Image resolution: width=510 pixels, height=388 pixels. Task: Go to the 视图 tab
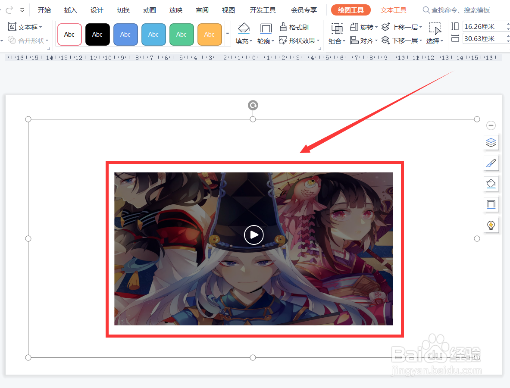(x=228, y=10)
